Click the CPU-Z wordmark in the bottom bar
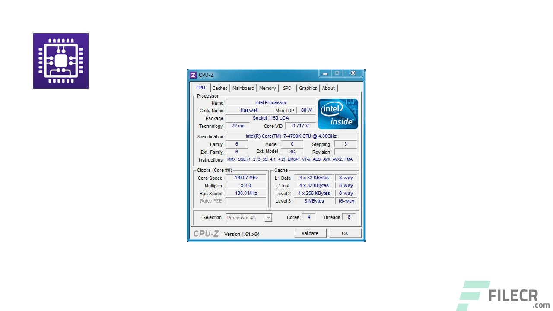 pos(206,233)
